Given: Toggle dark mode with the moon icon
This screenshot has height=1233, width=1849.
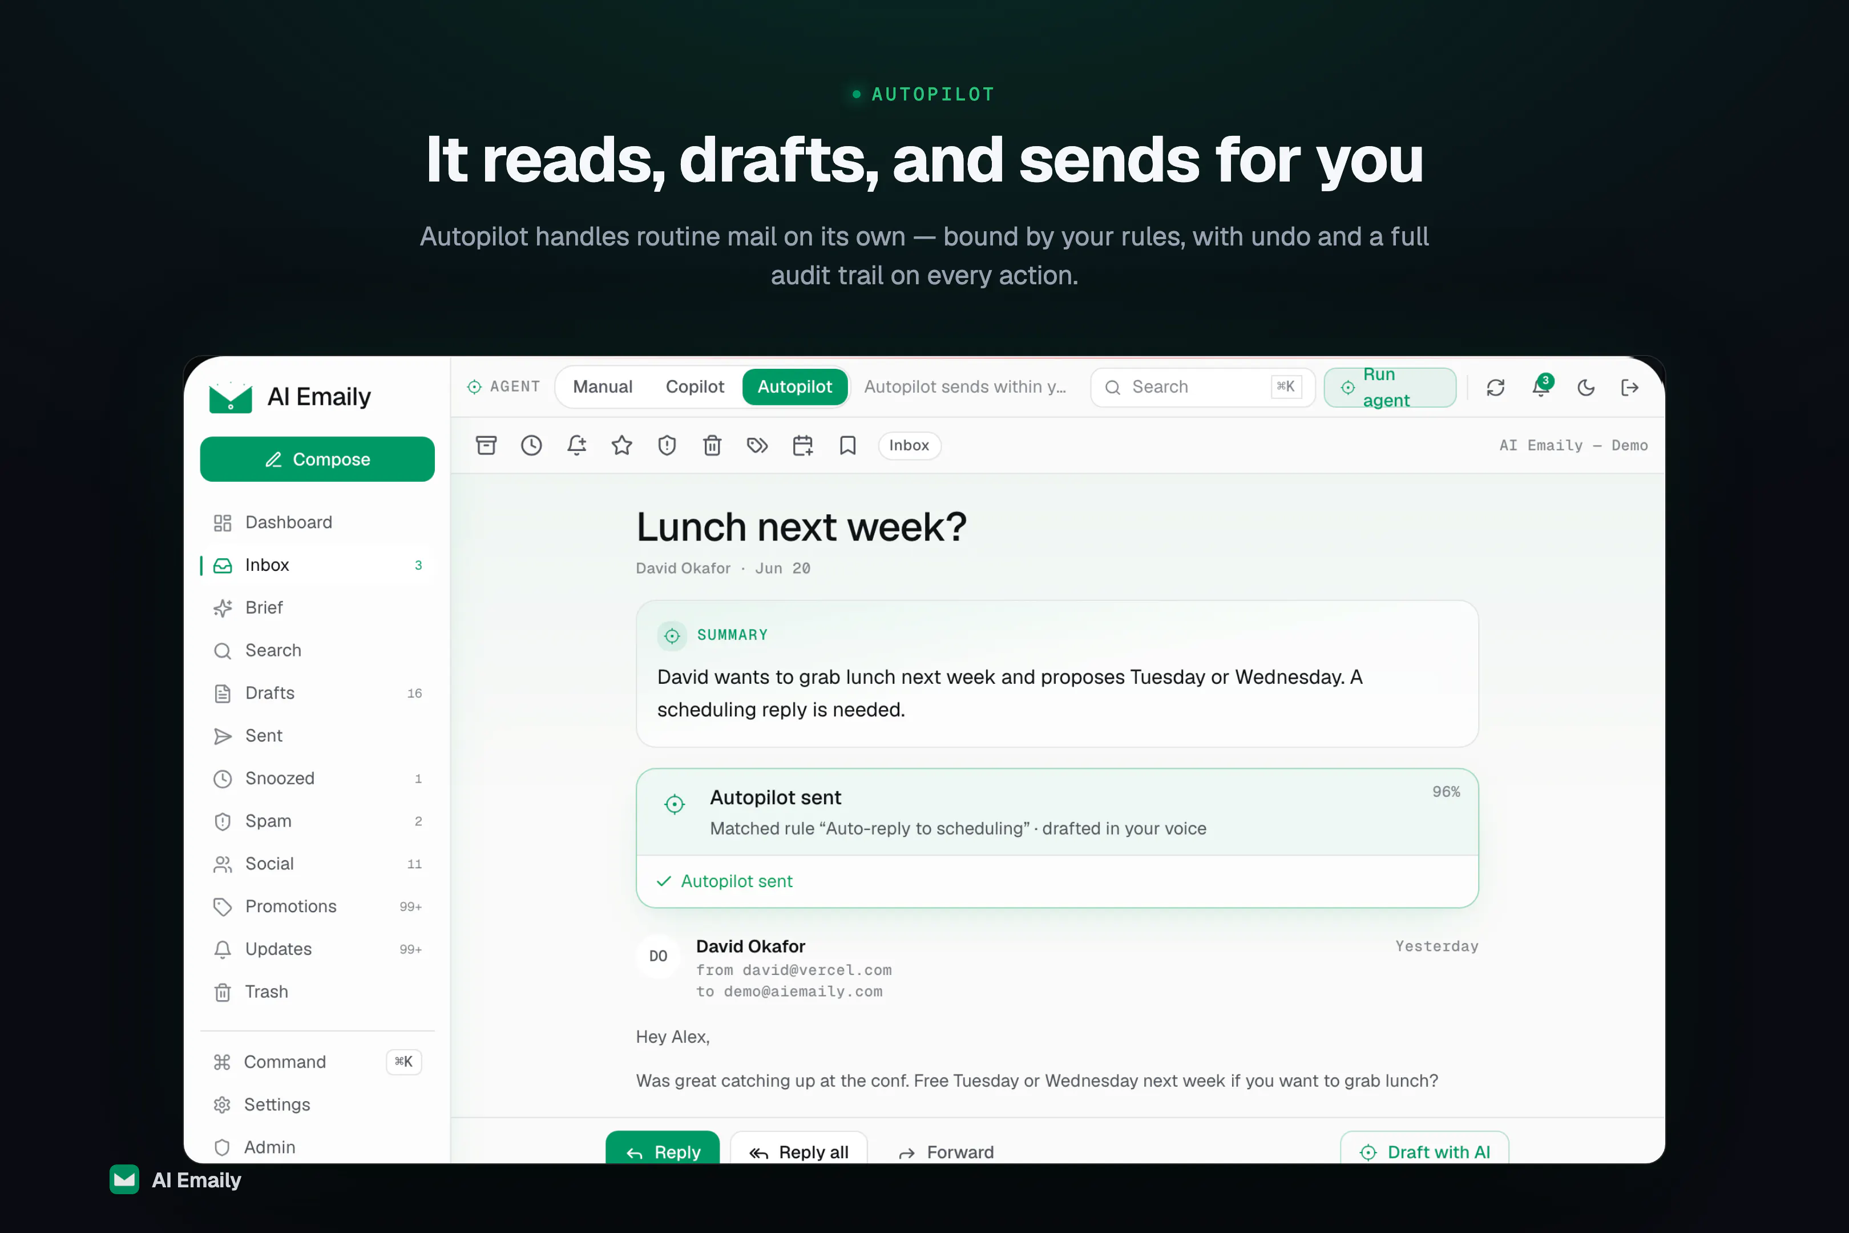Looking at the screenshot, I should coord(1586,387).
